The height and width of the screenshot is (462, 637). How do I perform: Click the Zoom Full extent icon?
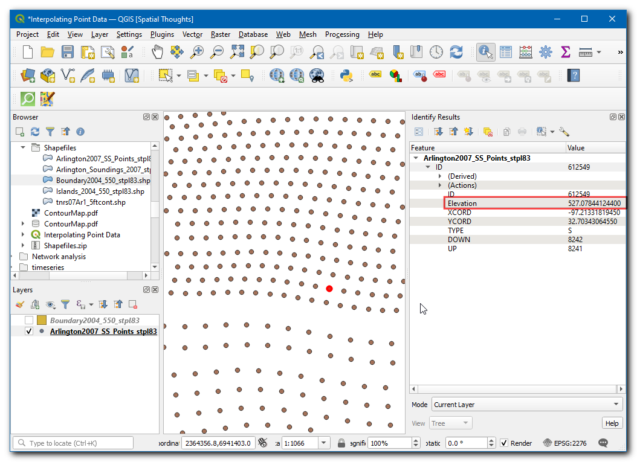click(237, 53)
